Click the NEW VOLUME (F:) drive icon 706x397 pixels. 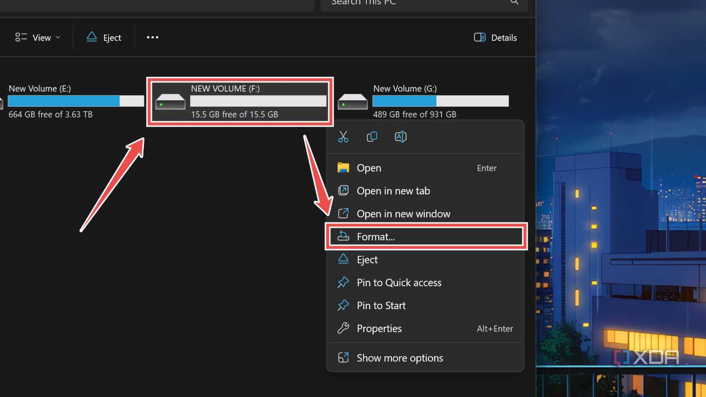pos(170,102)
